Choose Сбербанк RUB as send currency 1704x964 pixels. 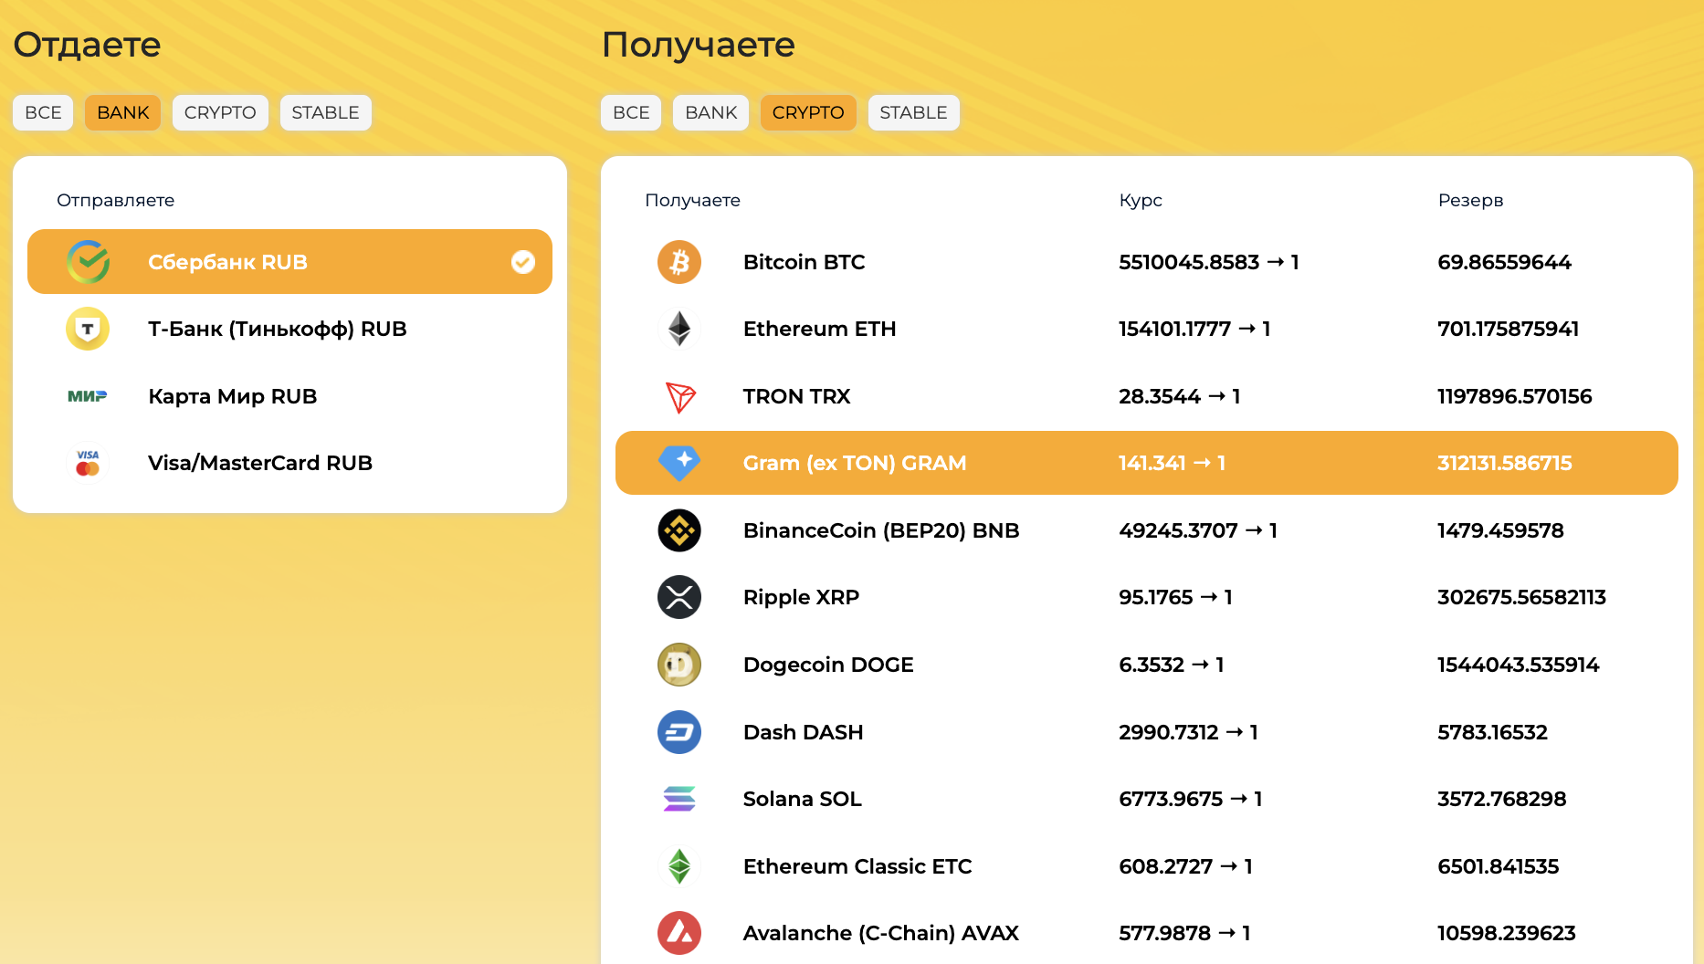coord(289,262)
